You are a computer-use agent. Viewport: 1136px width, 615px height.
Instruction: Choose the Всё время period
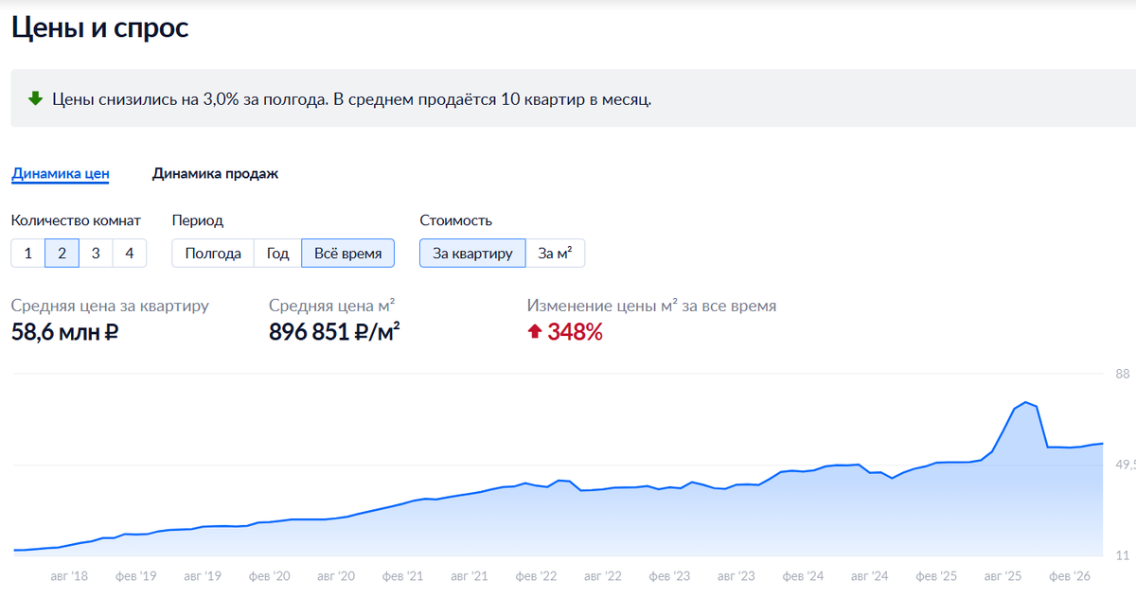click(x=347, y=254)
